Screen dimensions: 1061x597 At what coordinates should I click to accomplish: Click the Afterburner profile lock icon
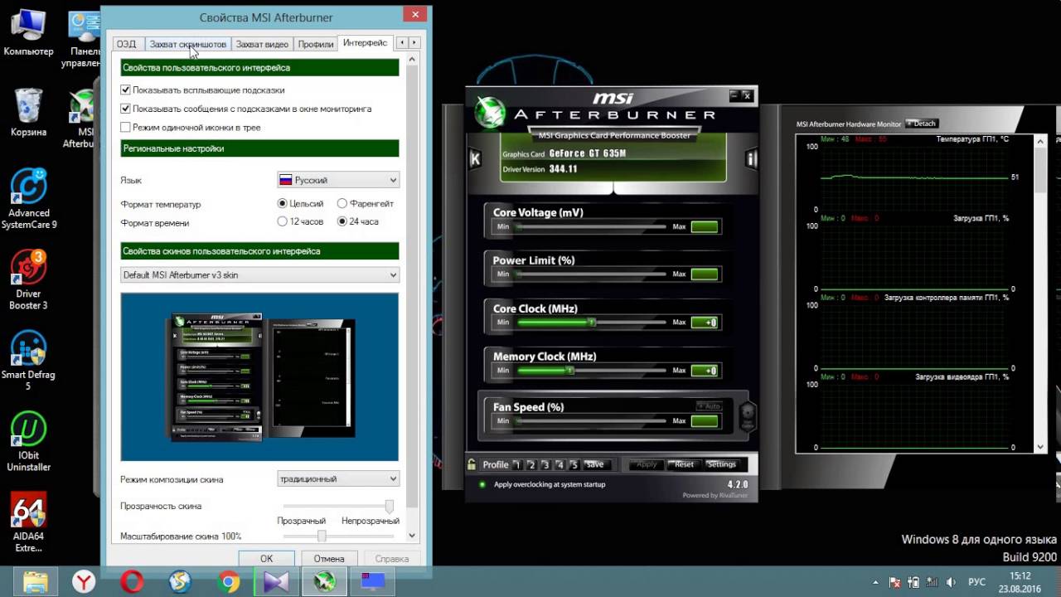pyautogui.click(x=472, y=464)
